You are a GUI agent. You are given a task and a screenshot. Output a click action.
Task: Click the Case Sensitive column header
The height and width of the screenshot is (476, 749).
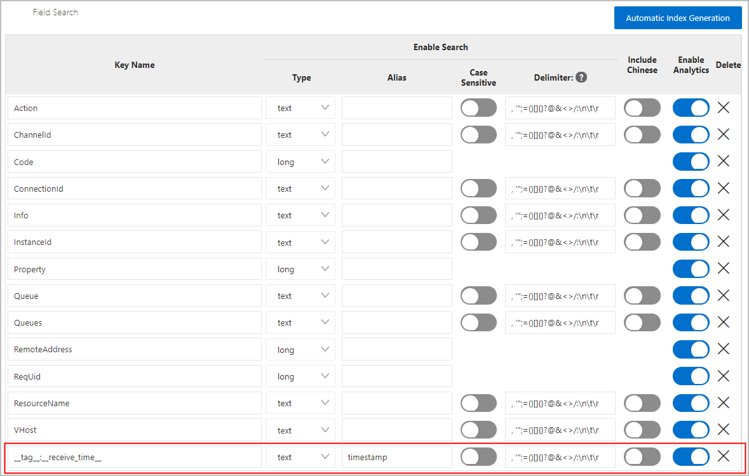click(478, 77)
